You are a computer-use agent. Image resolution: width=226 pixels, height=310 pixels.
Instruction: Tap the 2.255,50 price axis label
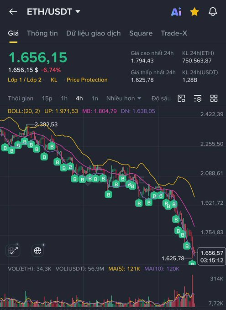coord(212,144)
